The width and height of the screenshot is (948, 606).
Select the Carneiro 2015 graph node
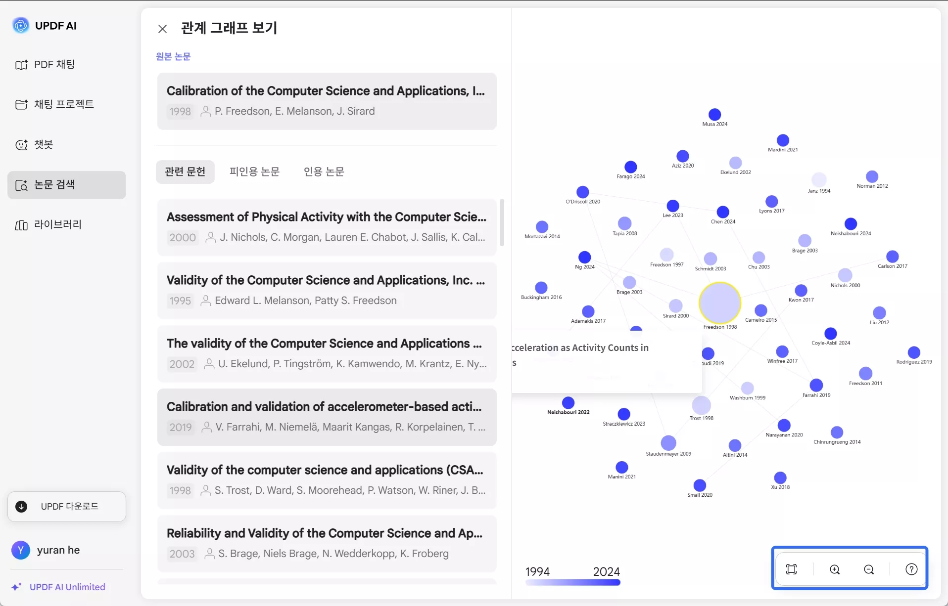tap(760, 310)
